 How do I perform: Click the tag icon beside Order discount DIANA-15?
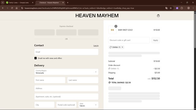109,68
